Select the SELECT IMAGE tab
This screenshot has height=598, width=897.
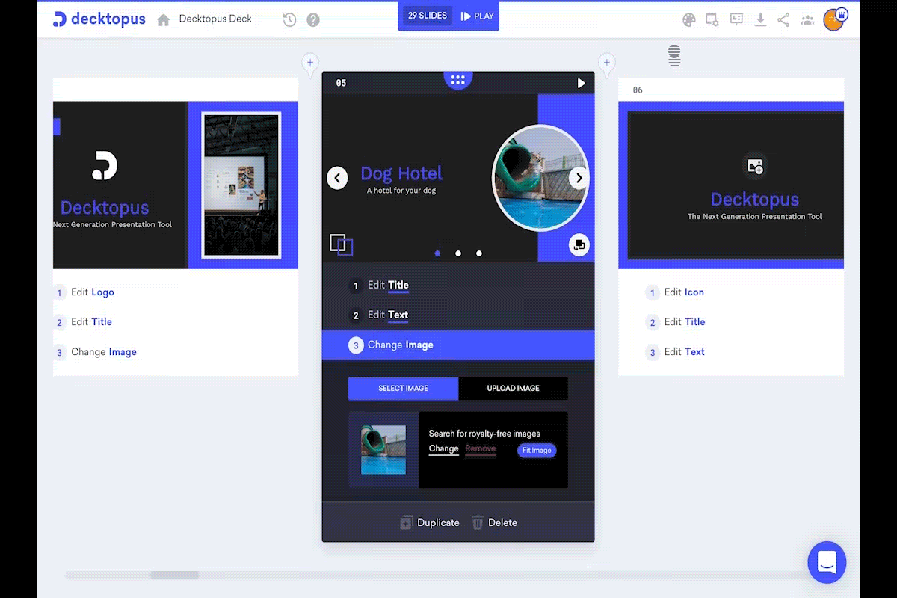[403, 388]
